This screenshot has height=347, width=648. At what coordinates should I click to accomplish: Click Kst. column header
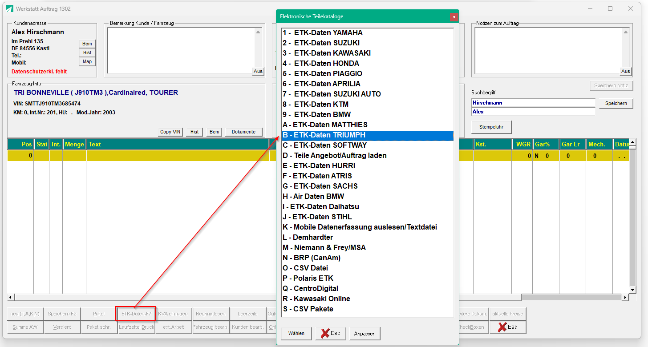492,145
